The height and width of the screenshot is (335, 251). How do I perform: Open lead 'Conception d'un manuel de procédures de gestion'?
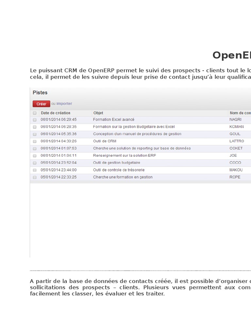[x=137, y=134]
